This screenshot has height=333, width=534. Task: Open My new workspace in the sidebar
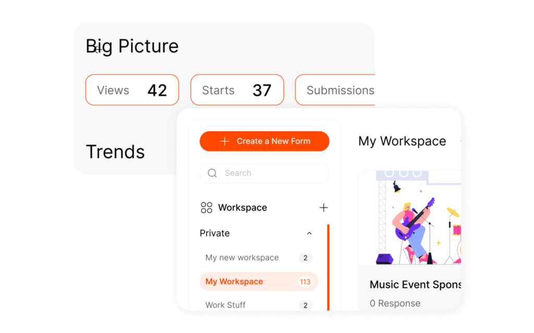point(241,257)
